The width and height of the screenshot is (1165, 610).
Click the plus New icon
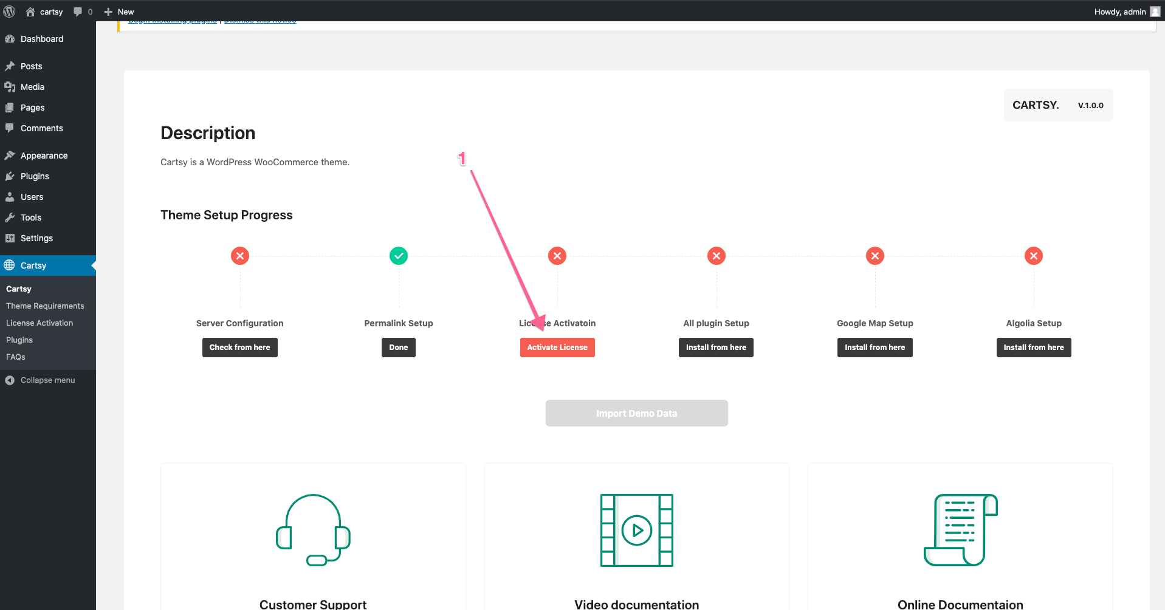(x=108, y=12)
